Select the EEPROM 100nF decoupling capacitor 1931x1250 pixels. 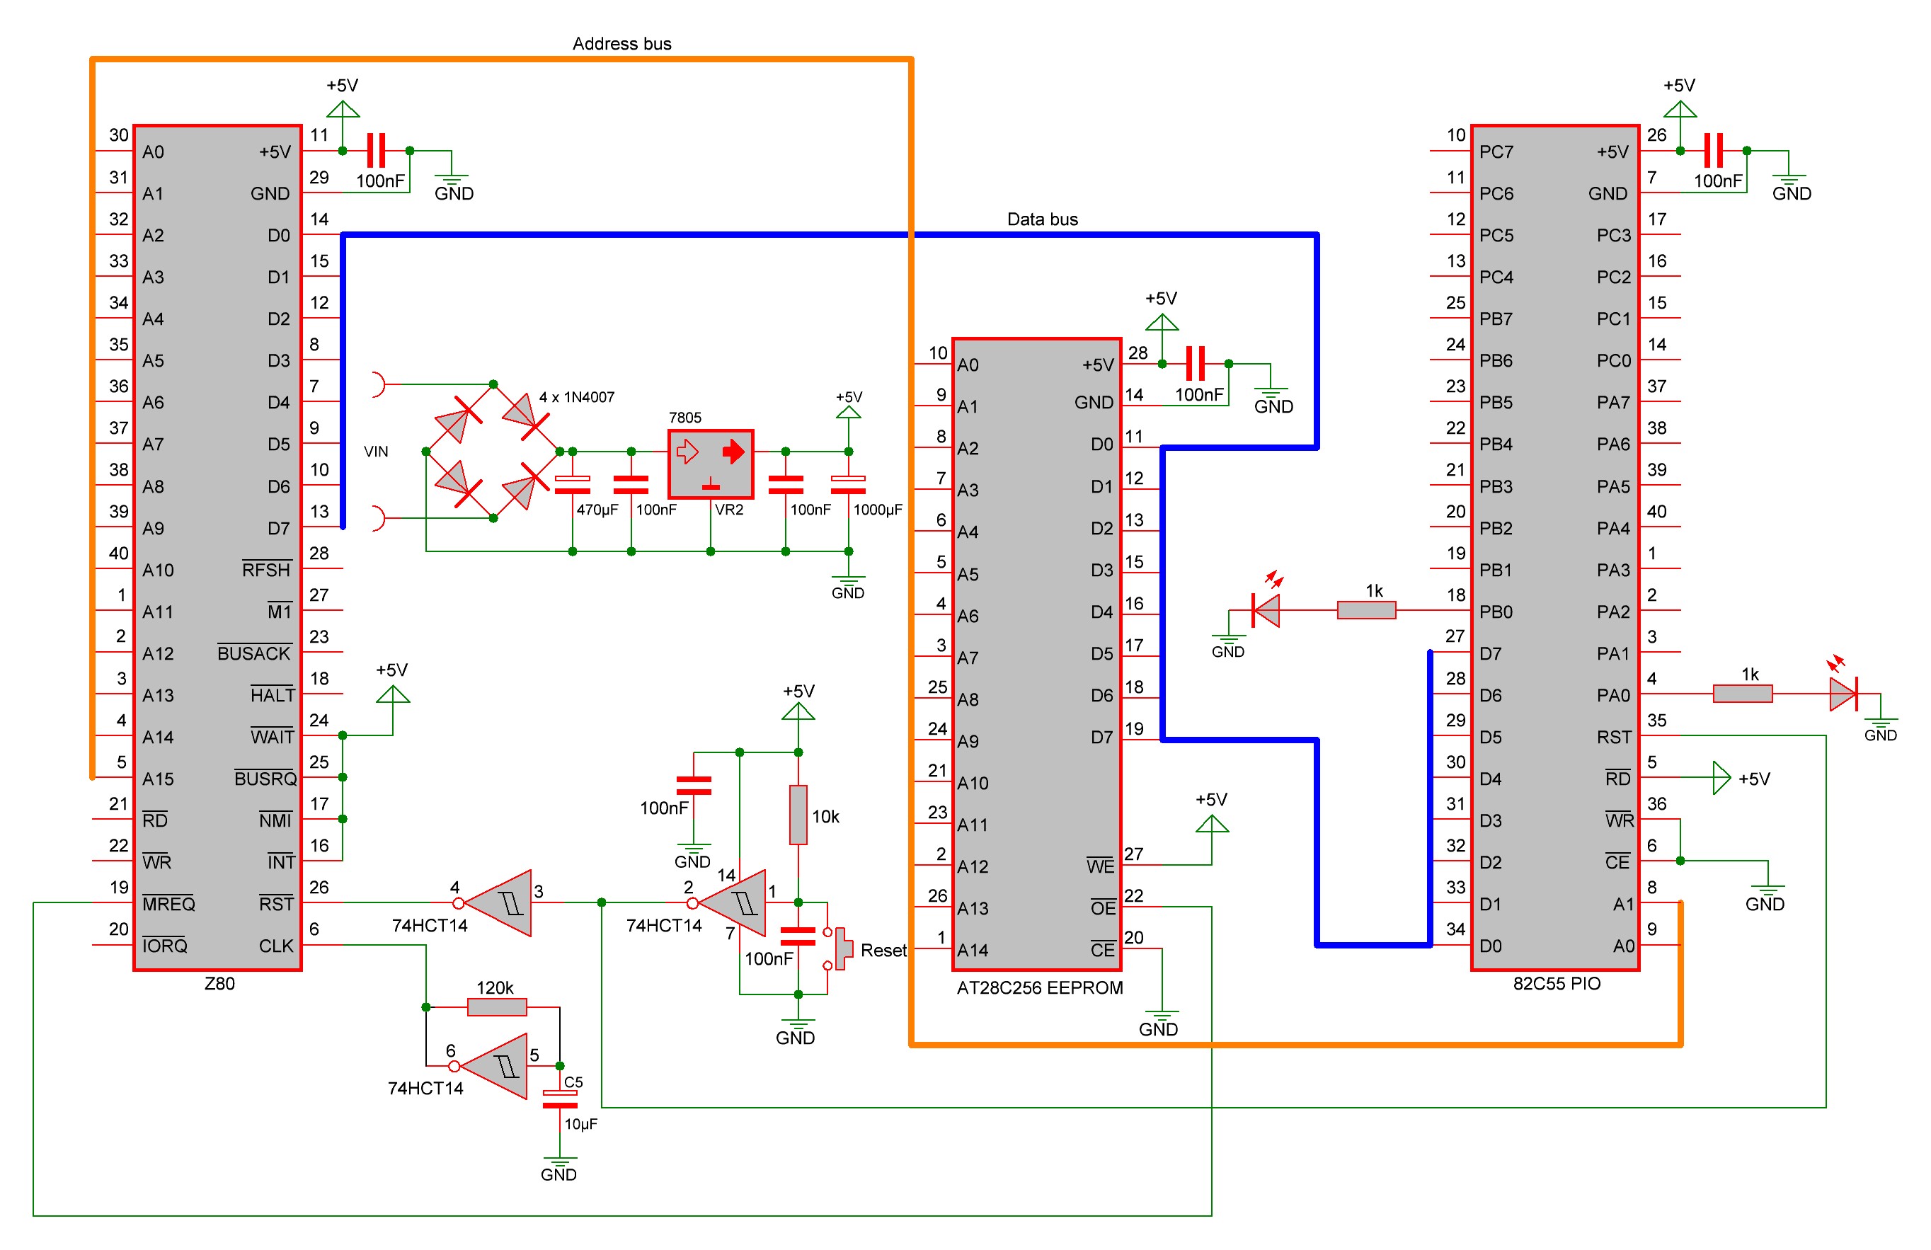tap(1195, 363)
